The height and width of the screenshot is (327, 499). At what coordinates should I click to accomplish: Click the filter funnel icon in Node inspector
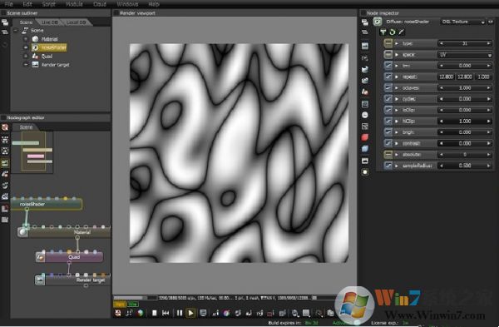coord(383,32)
